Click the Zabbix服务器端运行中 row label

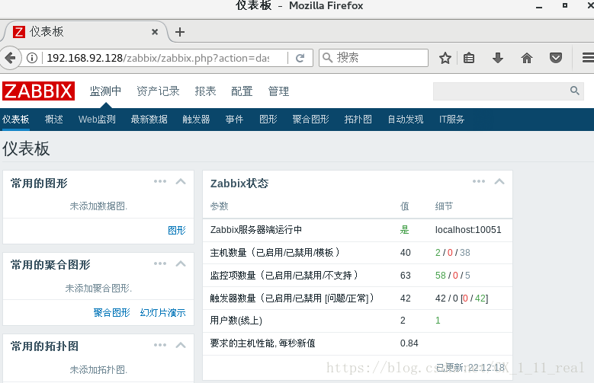256,230
